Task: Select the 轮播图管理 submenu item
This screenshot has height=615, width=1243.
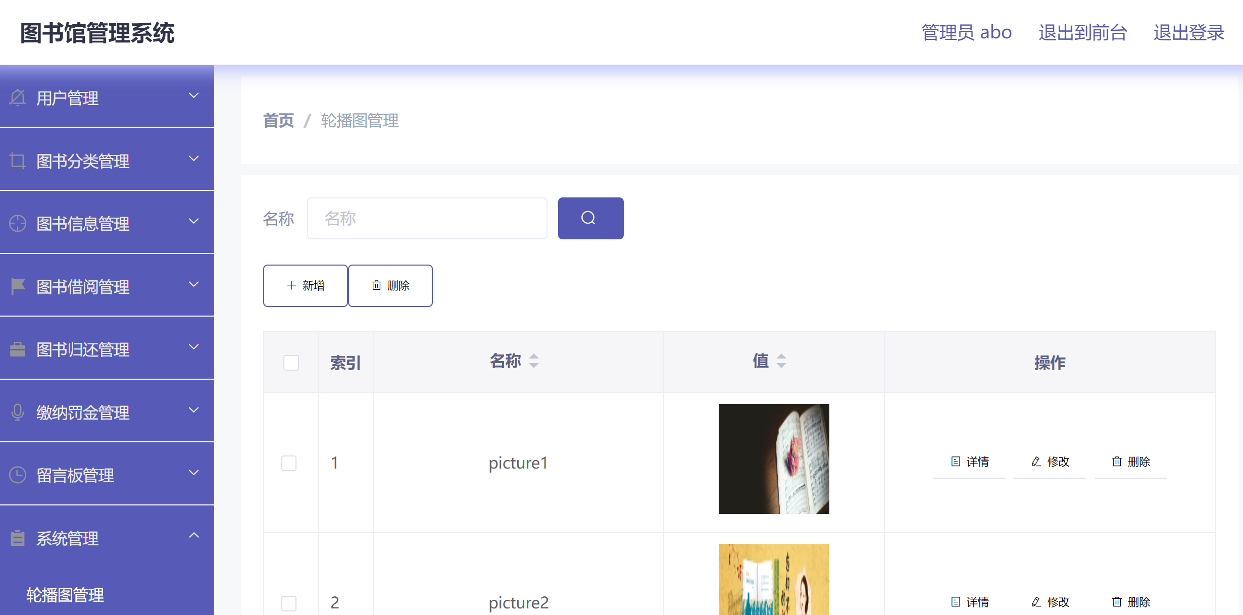Action: (x=65, y=595)
